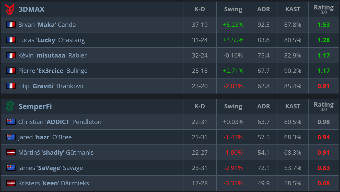Click the 3DMAX Rating 3.0 column header

pyautogui.click(x=323, y=9)
